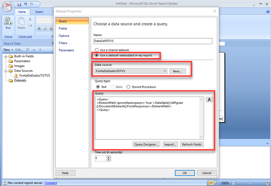Click the help icon at ribbon right edge
Viewport: 271px width, 186px height.
click(x=268, y=12)
